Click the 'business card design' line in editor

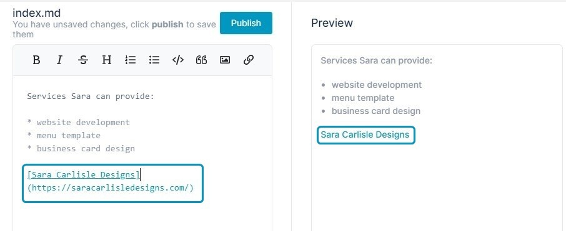tap(81, 149)
